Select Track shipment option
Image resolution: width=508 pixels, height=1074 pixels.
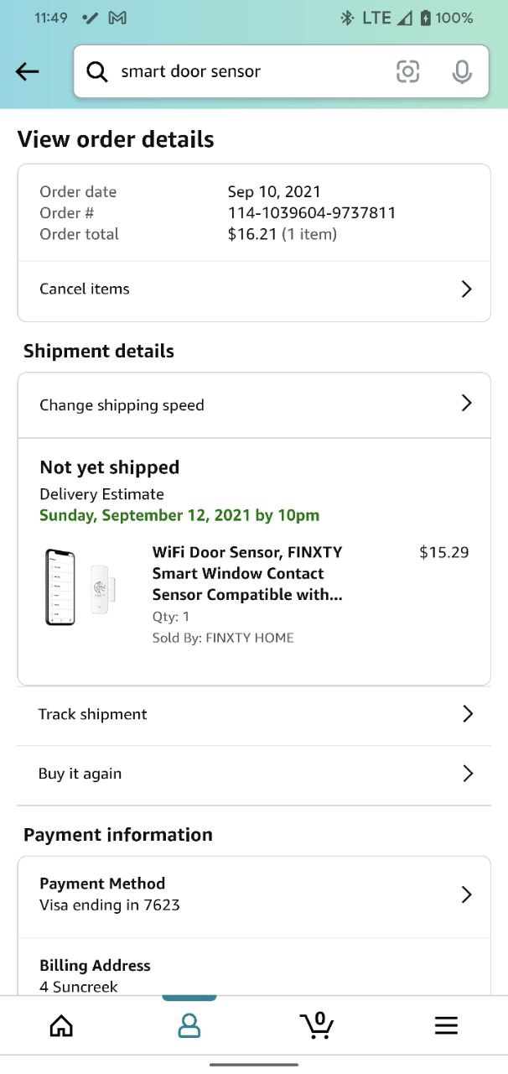pyautogui.click(x=92, y=715)
